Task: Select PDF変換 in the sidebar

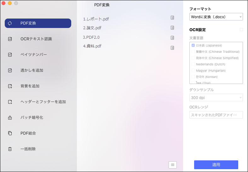Action: point(38,23)
